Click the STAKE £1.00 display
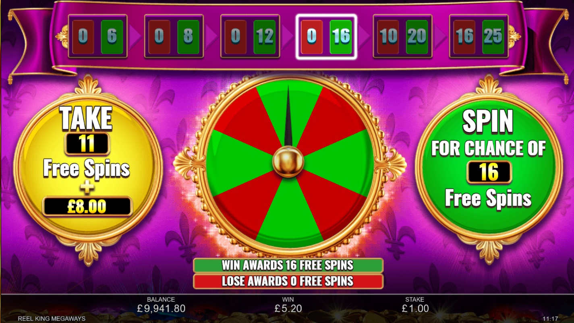Viewport: 574px width, 323px height. click(415, 306)
